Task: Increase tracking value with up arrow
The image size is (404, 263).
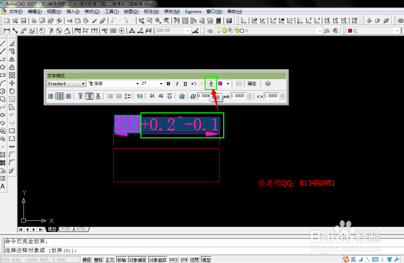Action: tap(249, 95)
